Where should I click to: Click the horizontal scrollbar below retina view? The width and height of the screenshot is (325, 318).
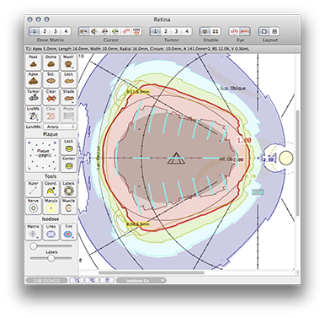point(152,272)
